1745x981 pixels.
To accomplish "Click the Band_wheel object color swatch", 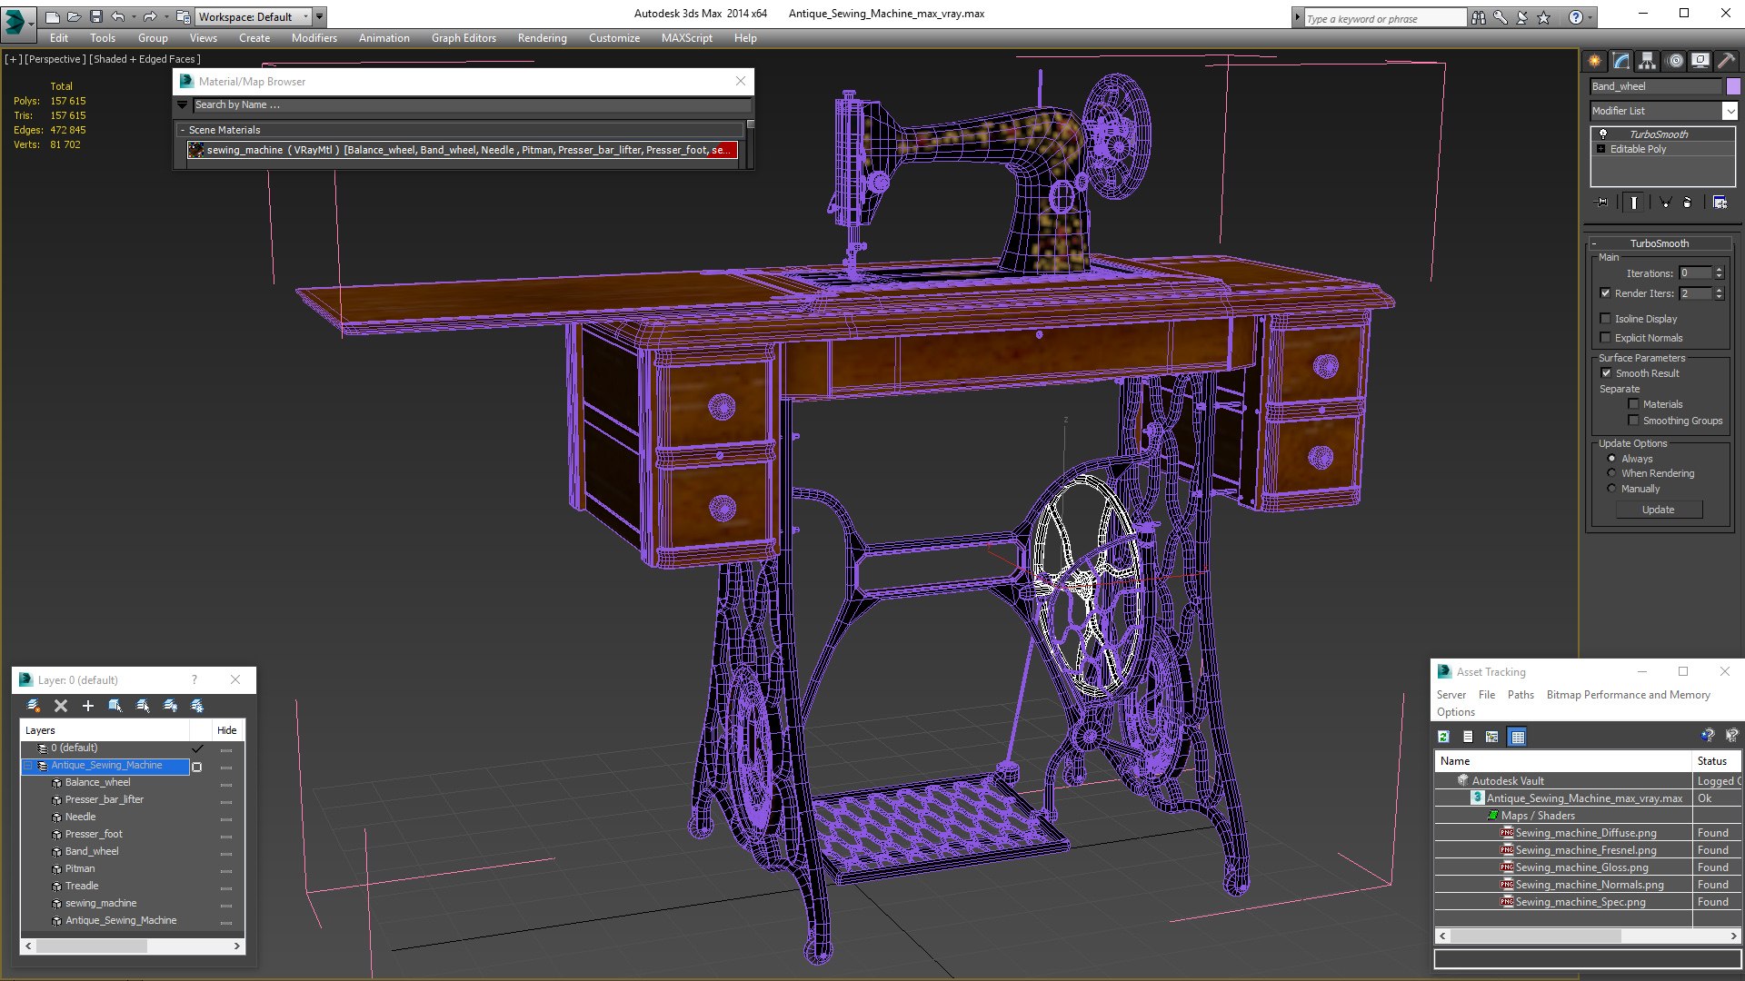I will tap(1733, 86).
